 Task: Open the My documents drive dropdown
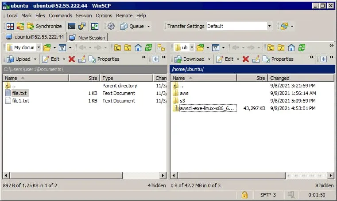[x=39, y=47]
